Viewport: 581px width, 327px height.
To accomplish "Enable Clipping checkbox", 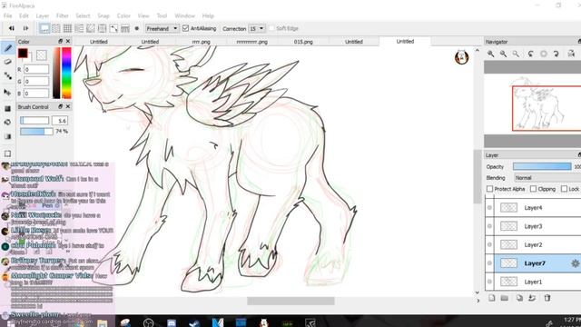I will click(x=533, y=189).
